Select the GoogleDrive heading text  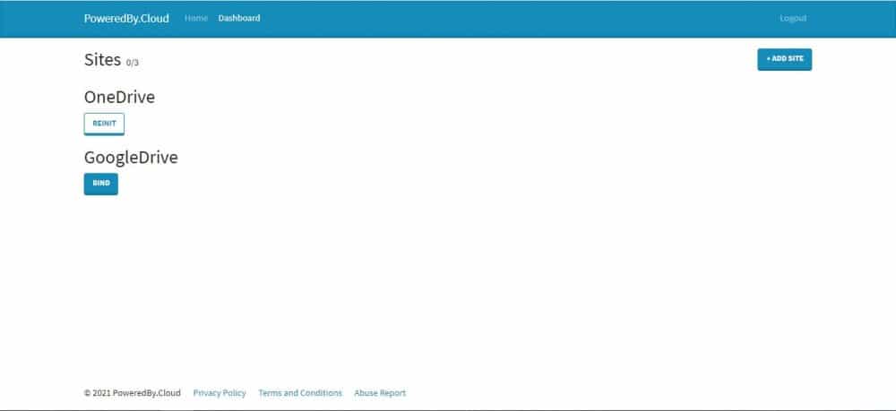point(131,158)
